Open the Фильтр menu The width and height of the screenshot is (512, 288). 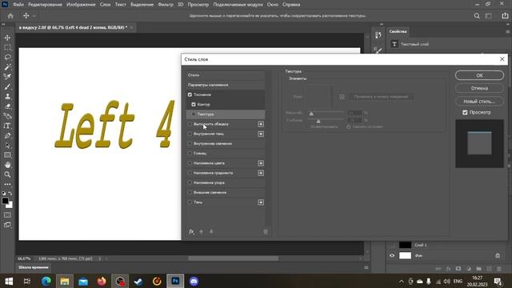(166, 5)
